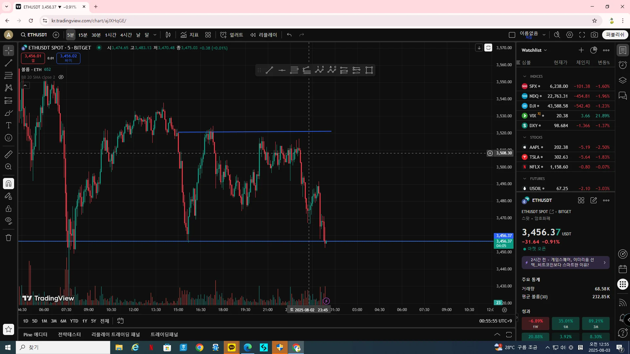630x354 pixels.
Task: Open the timeframe dropdown arrow after 달
Action: click(155, 35)
